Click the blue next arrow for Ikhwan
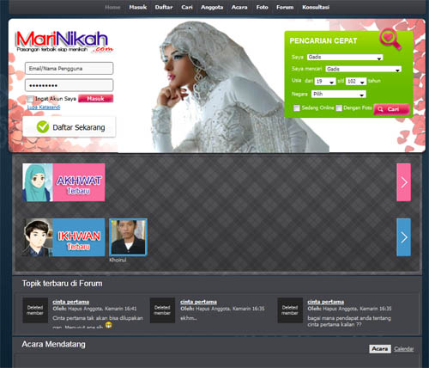 tap(403, 237)
